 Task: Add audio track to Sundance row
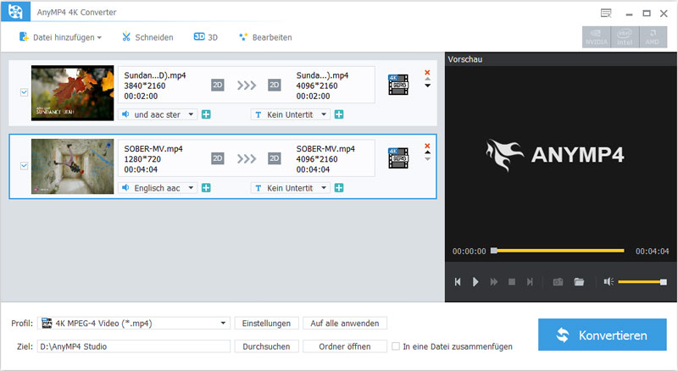[206, 114]
